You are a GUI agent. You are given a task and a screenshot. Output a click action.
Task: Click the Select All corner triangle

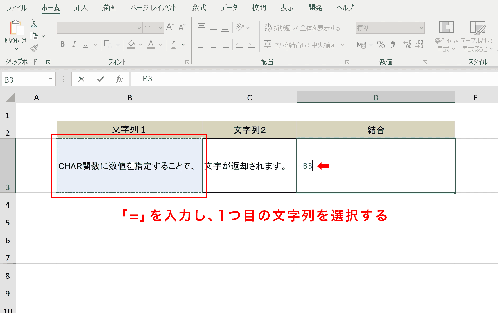tap(10, 97)
